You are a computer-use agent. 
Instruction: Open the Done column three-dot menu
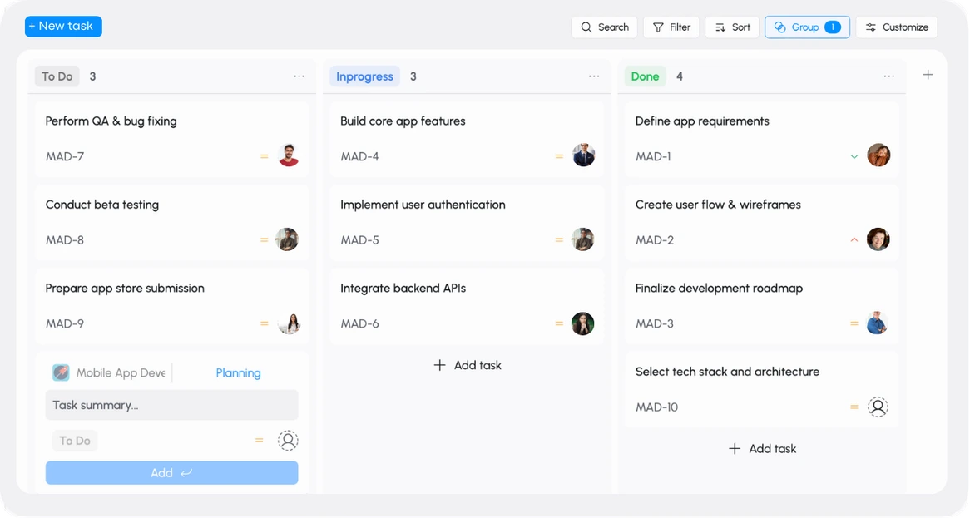pos(888,76)
